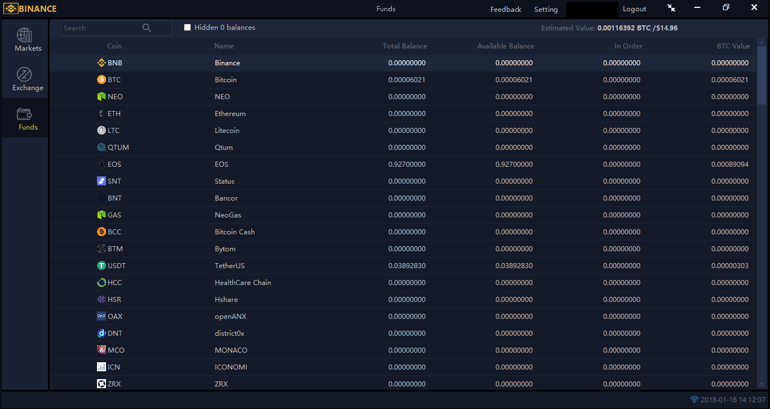The width and height of the screenshot is (770, 409).
Task: Click the HSR coin icon
Action: click(x=101, y=300)
